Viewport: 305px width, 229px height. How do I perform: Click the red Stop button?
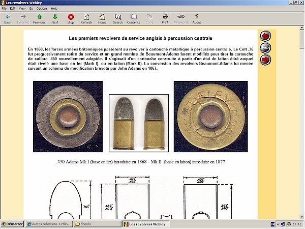(71, 19)
